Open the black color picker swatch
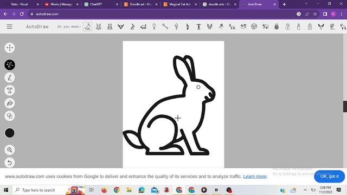Image resolution: width=347 pixels, height=195 pixels. [x=10, y=133]
